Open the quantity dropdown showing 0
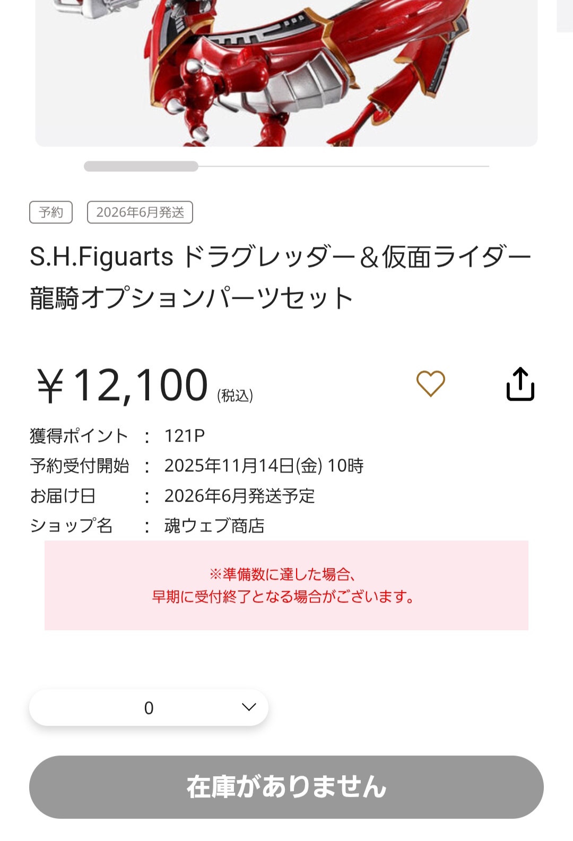573x841 pixels. click(149, 708)
